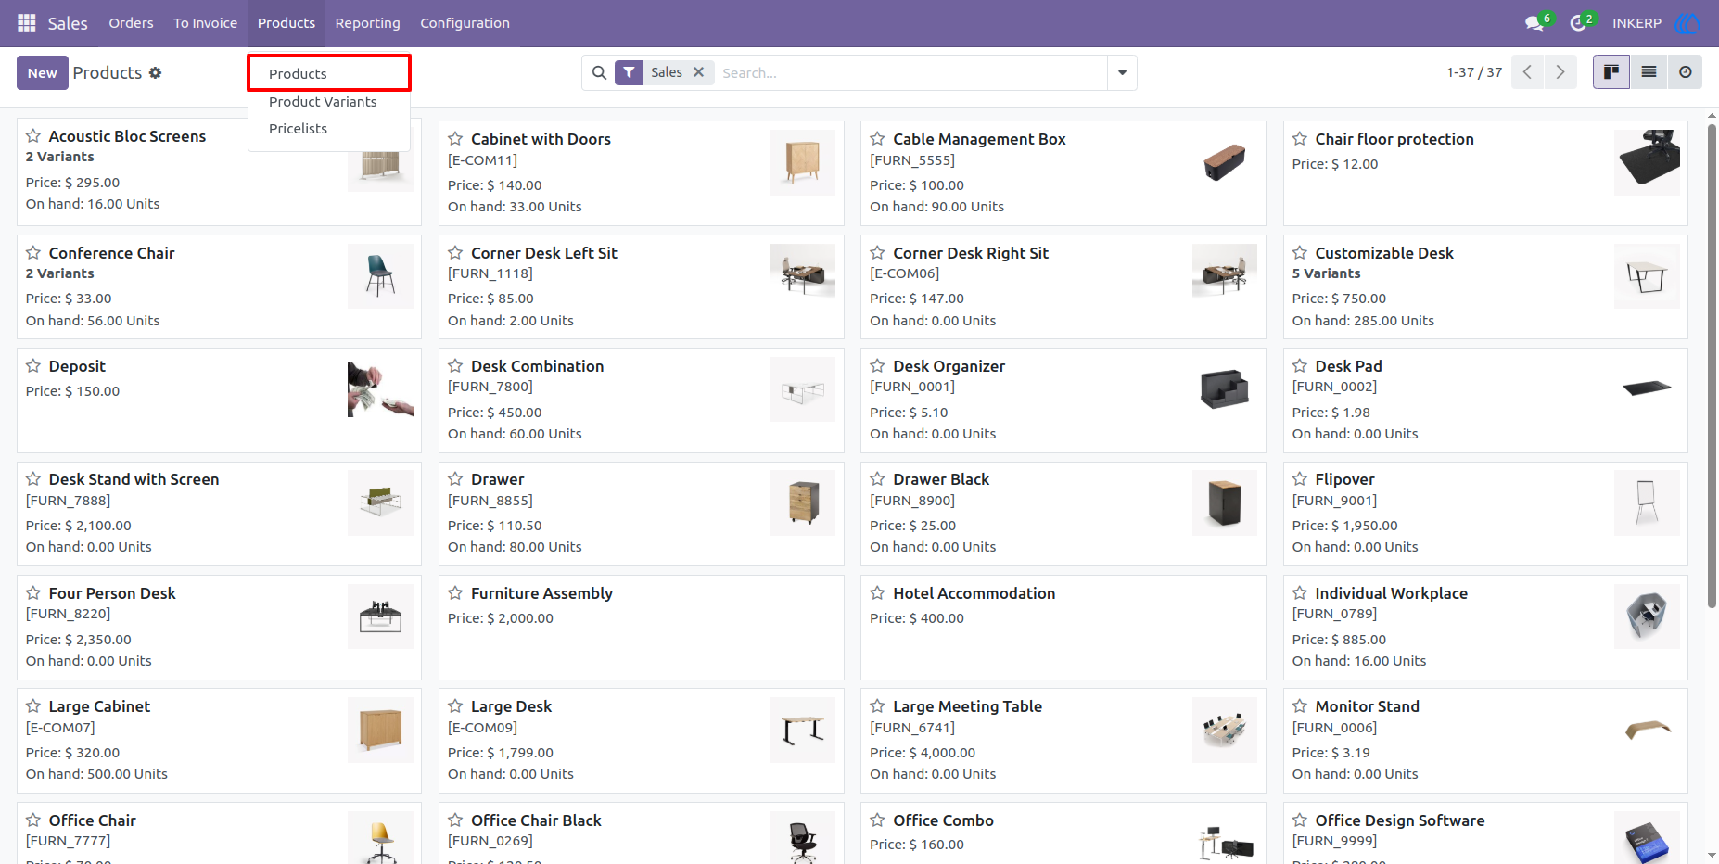Go to next page of products
Image resolution: width=1719 pixels, height=864 pixels.
click(1560, 72)
